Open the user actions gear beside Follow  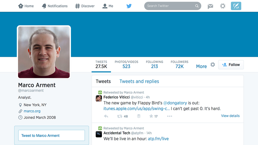point(213,65)
